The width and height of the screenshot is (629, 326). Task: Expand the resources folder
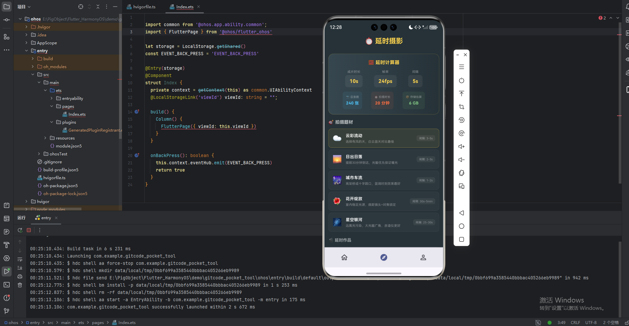click(x=45, y=138)
